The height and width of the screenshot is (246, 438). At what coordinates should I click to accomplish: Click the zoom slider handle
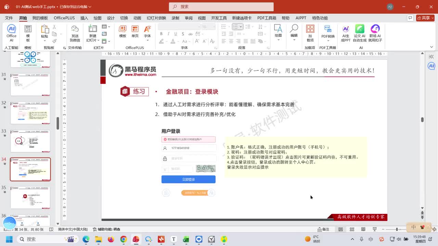pyautogui.click(x=397, y=229)
